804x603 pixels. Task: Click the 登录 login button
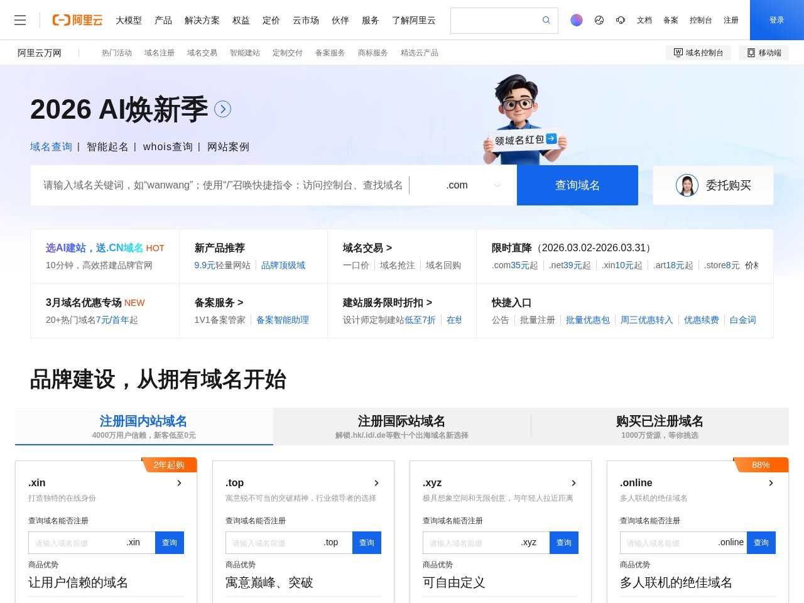tap(777, 20)
